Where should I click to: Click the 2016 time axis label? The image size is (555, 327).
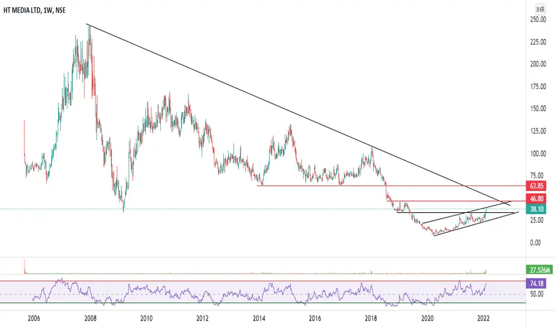[x=314, y=319]
